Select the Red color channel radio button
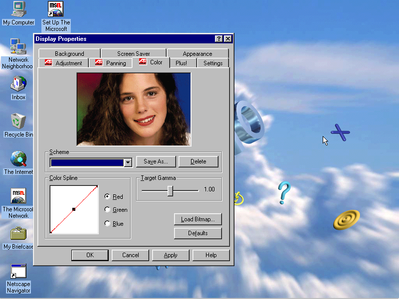399x299 pixels. pos(107,197)
